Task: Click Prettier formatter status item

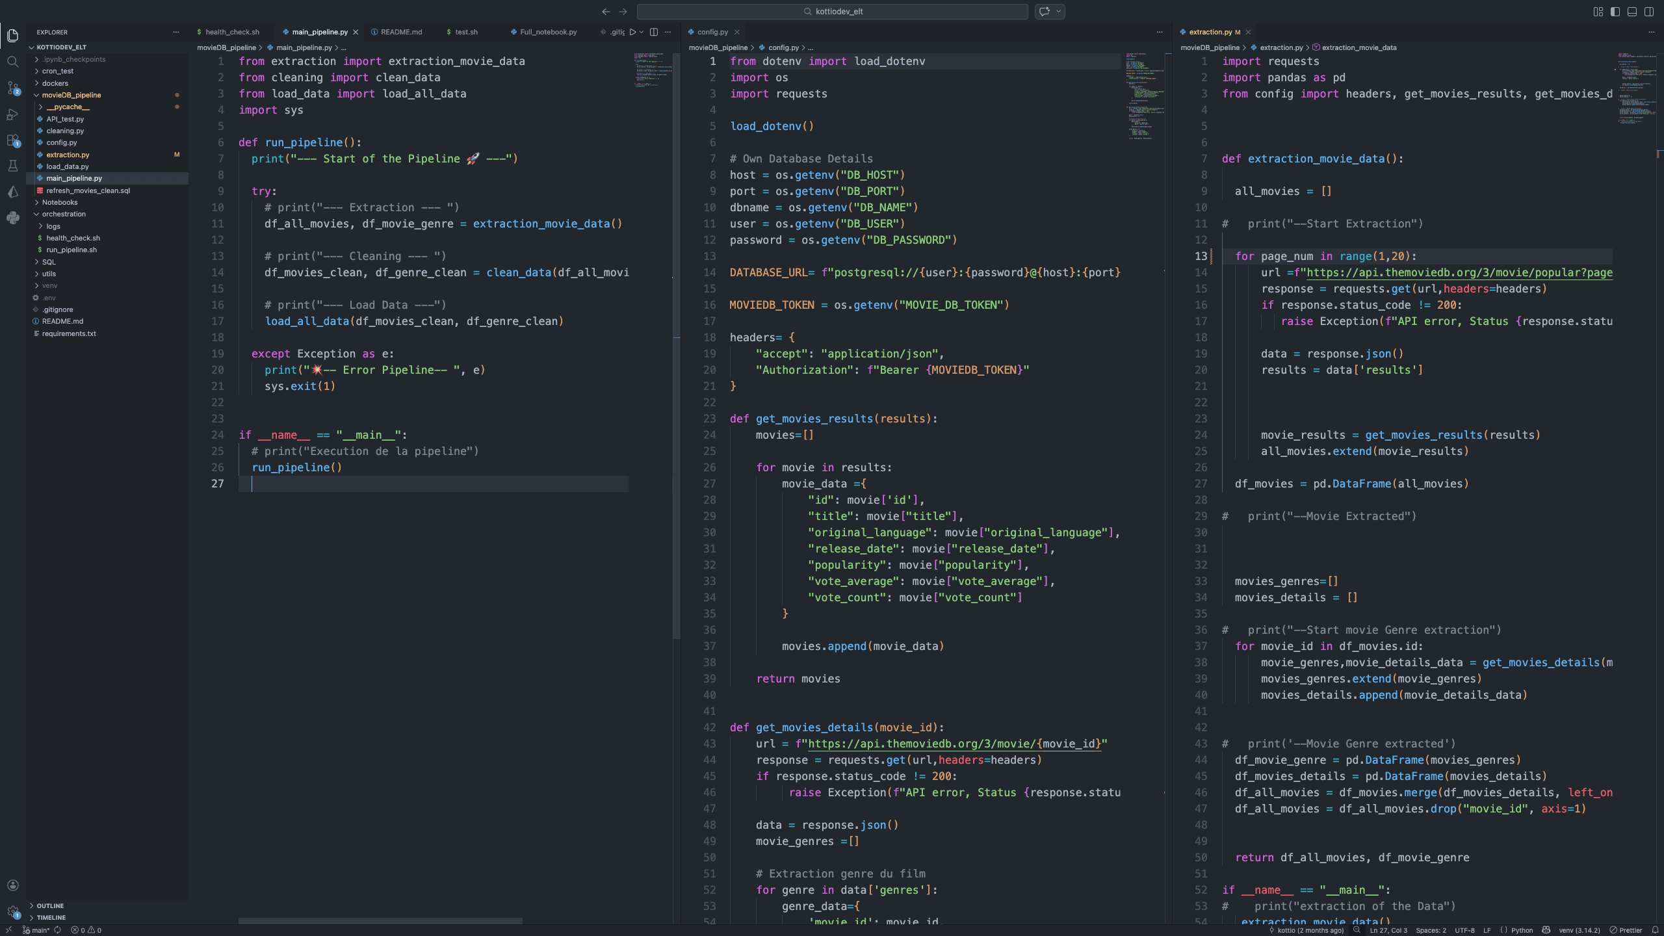Action: click(x=1626, y=930)
